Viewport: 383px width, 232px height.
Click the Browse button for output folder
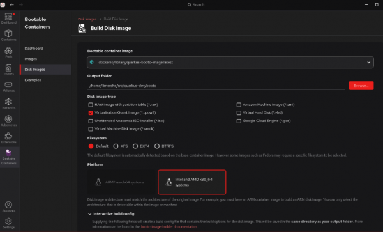[361, 86]
